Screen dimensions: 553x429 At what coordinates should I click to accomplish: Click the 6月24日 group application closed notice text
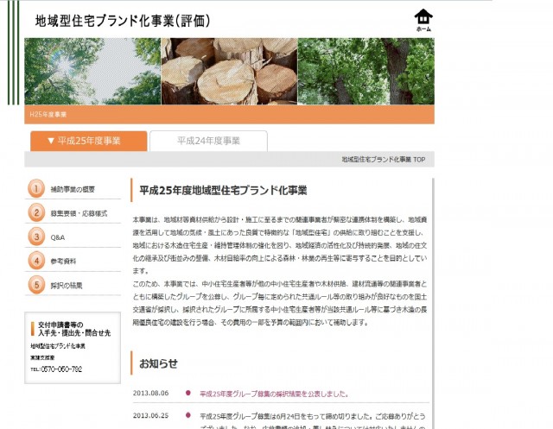[311, 415]
